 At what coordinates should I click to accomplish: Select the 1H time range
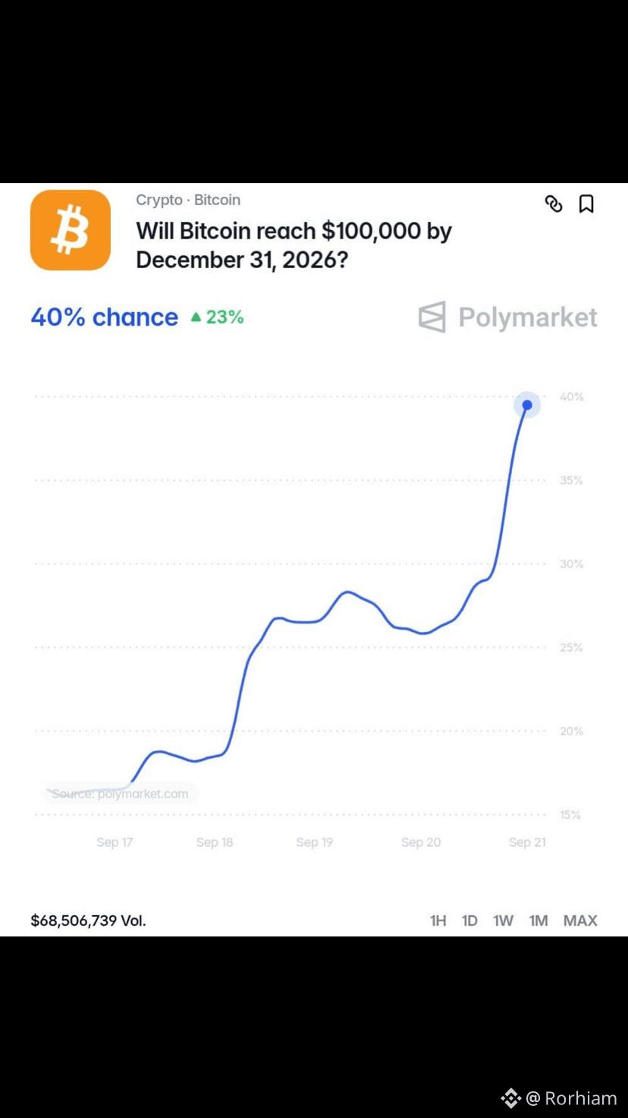point(438,921)
